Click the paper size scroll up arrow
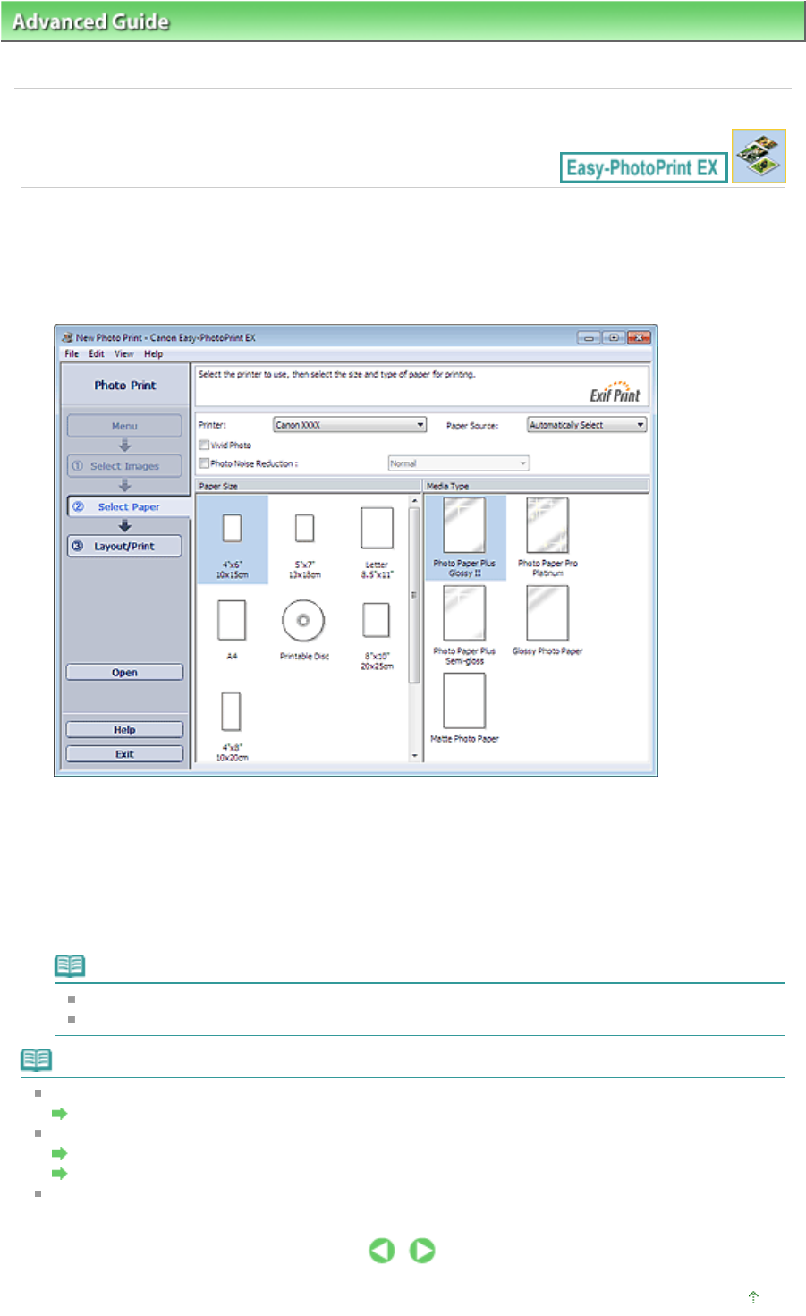 point(414,501)
